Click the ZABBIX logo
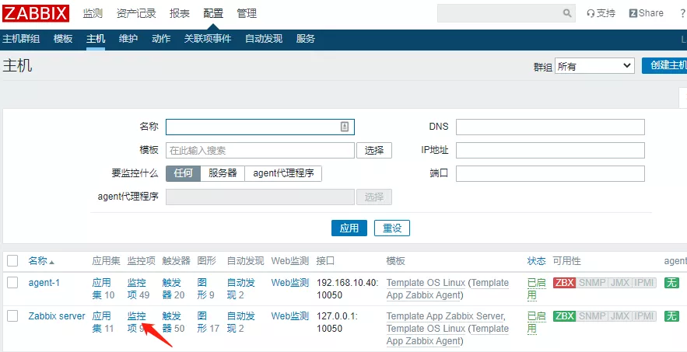 click(x=37, y=13)
